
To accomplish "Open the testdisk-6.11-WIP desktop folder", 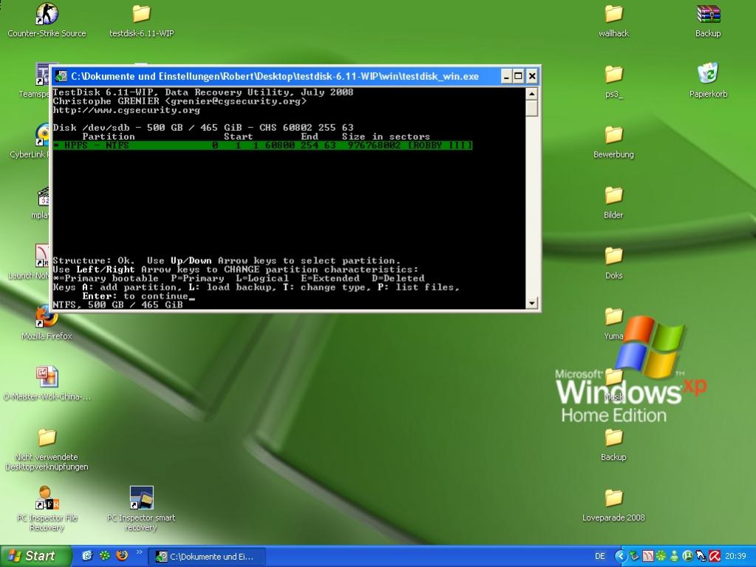I will (x=141, y=20).
